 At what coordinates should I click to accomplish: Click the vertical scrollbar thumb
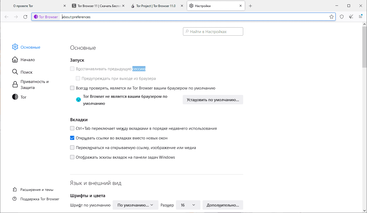click(365, 47)
